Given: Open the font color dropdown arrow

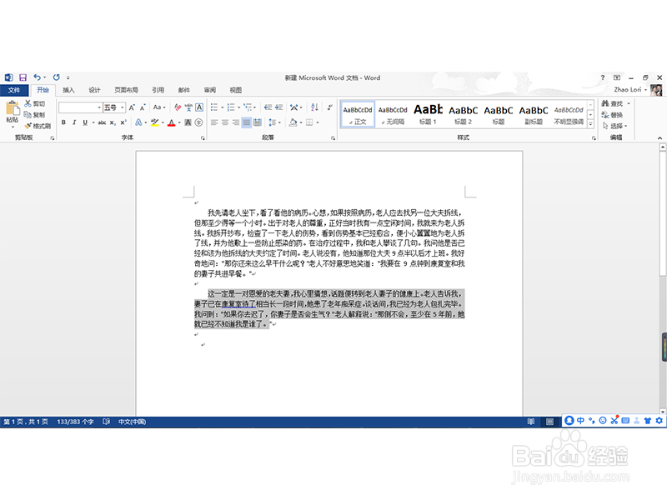Looking at the screenshot, I should click(178, 122).
